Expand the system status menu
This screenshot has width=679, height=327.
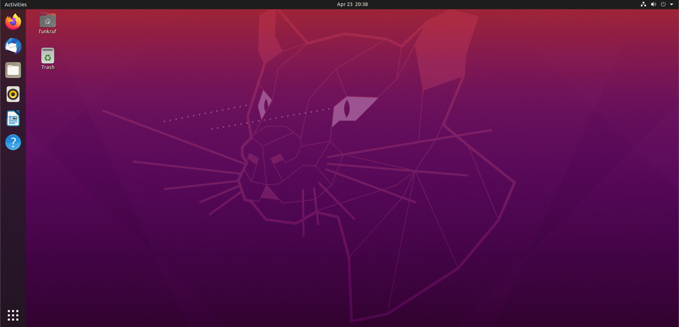tap(673, 4)
